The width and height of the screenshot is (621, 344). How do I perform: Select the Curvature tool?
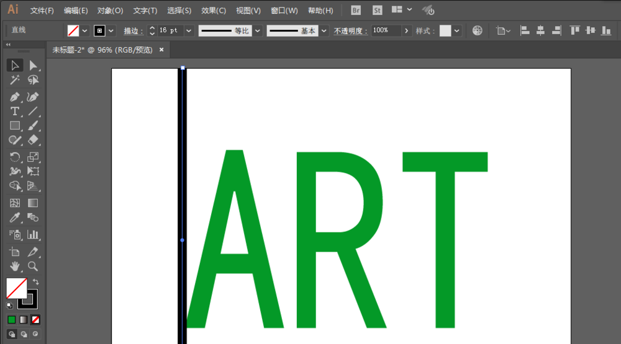click(x=33, y=97)
